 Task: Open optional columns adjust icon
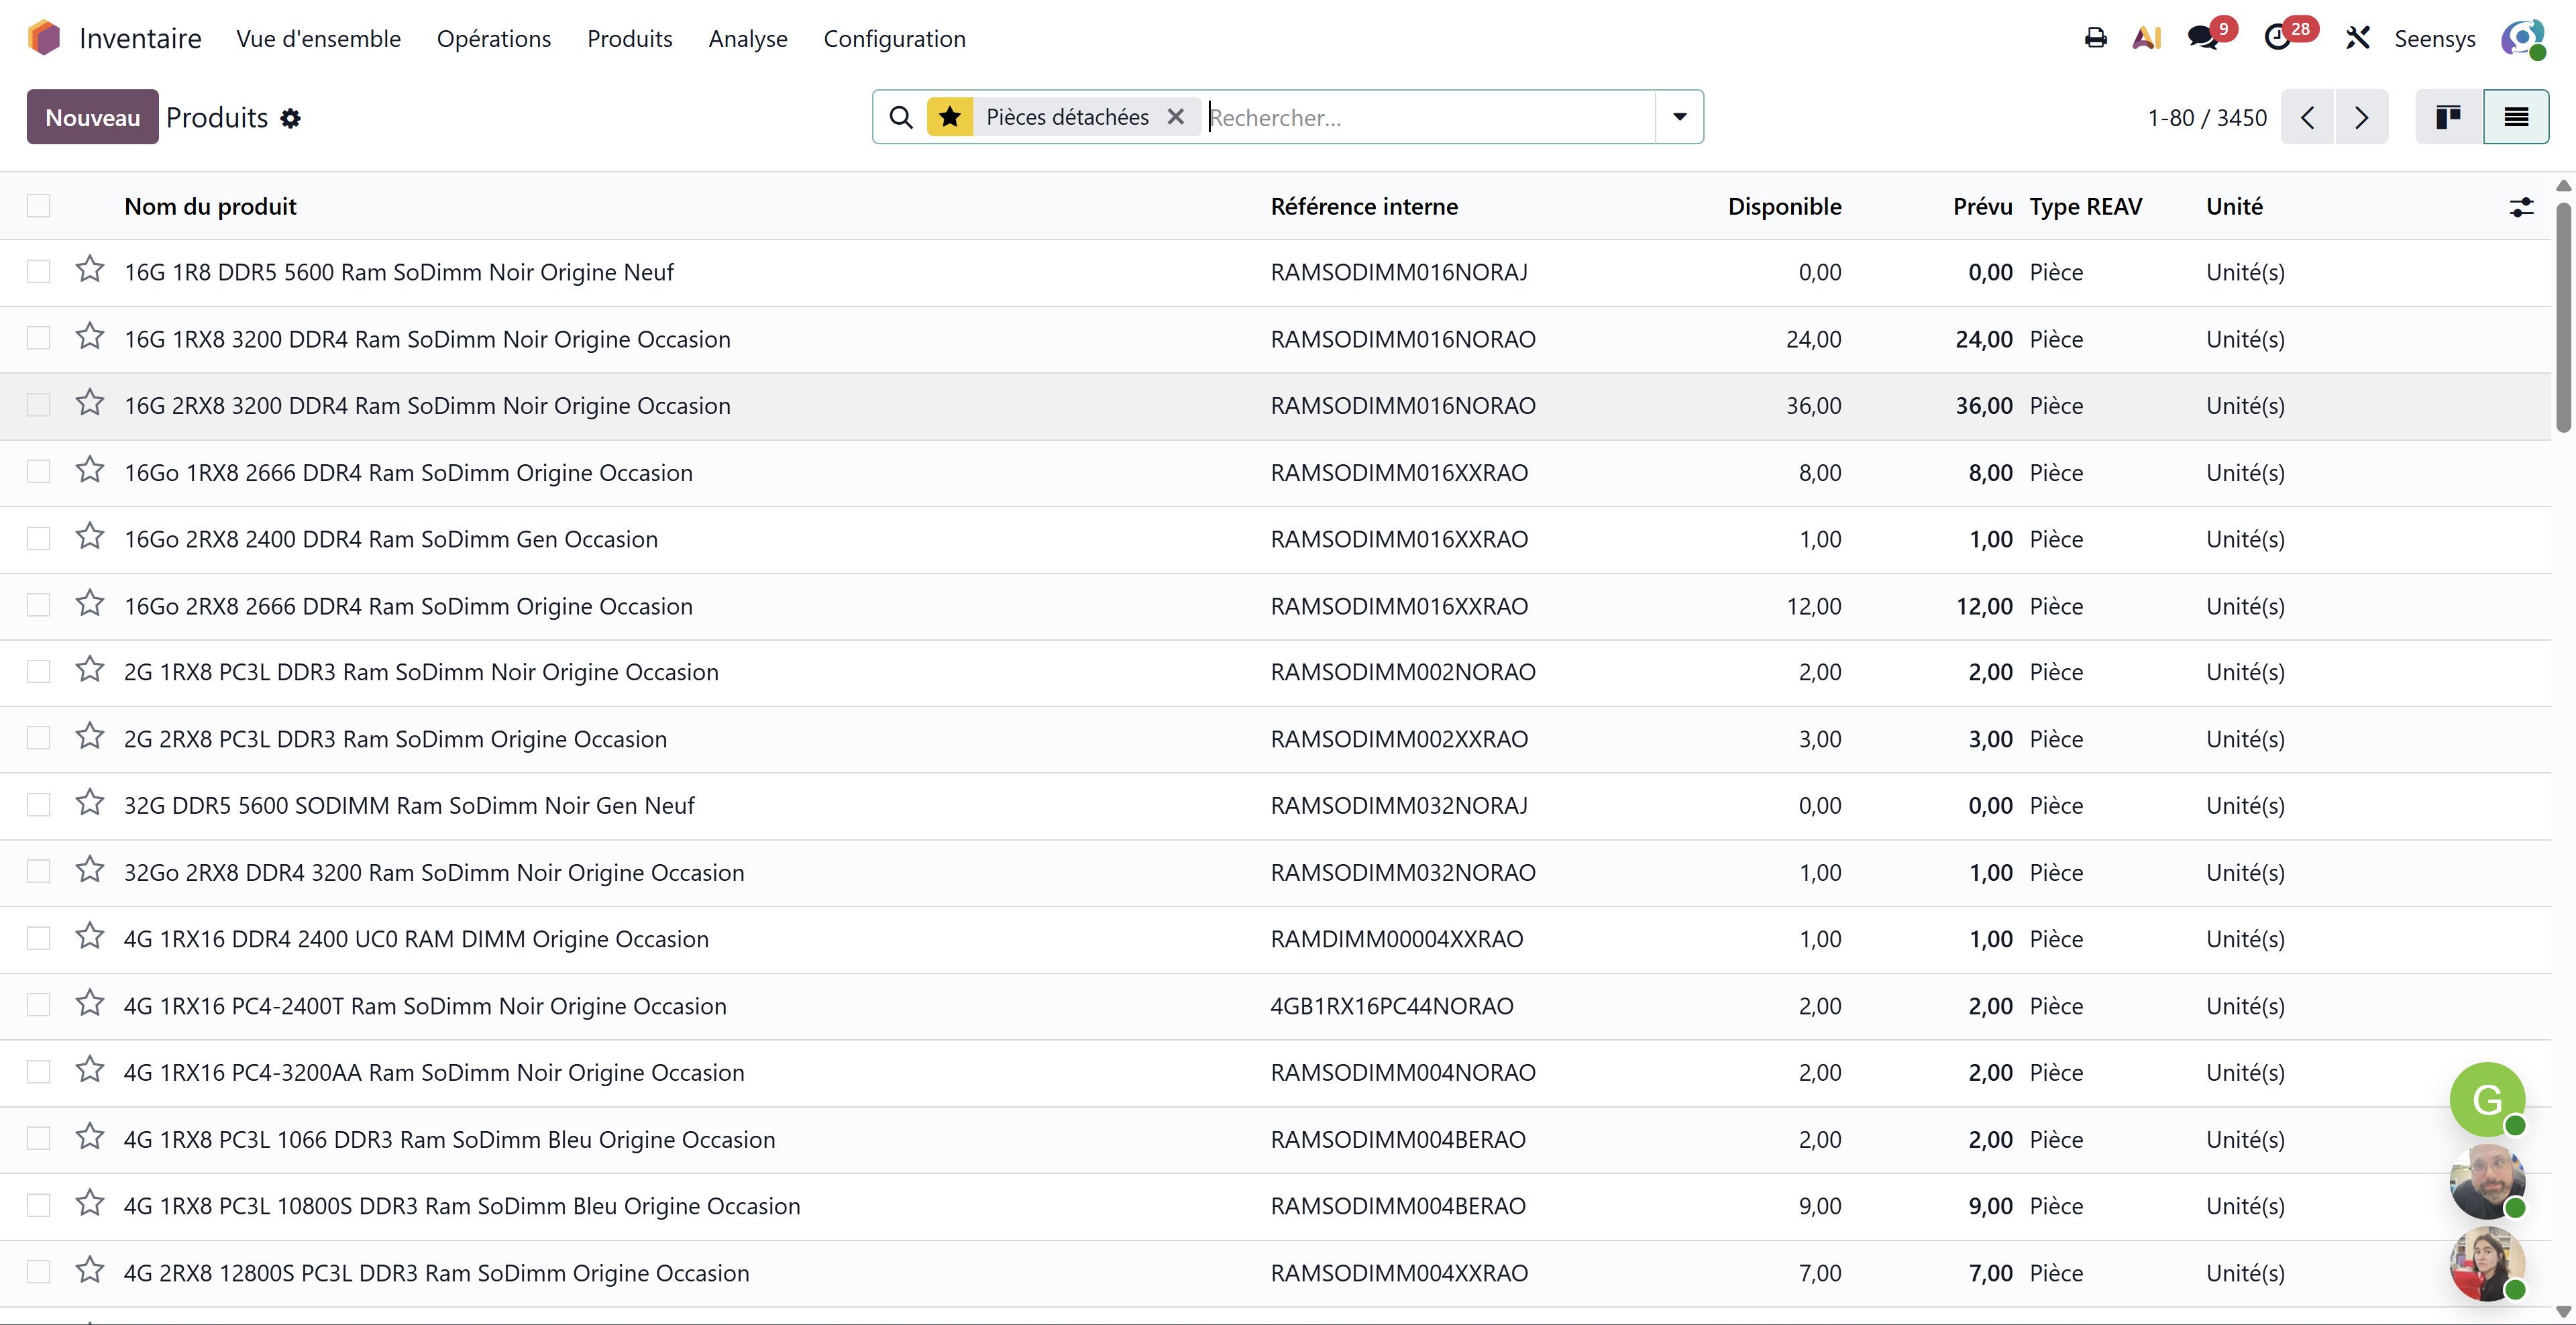[x=2521, y=207]
